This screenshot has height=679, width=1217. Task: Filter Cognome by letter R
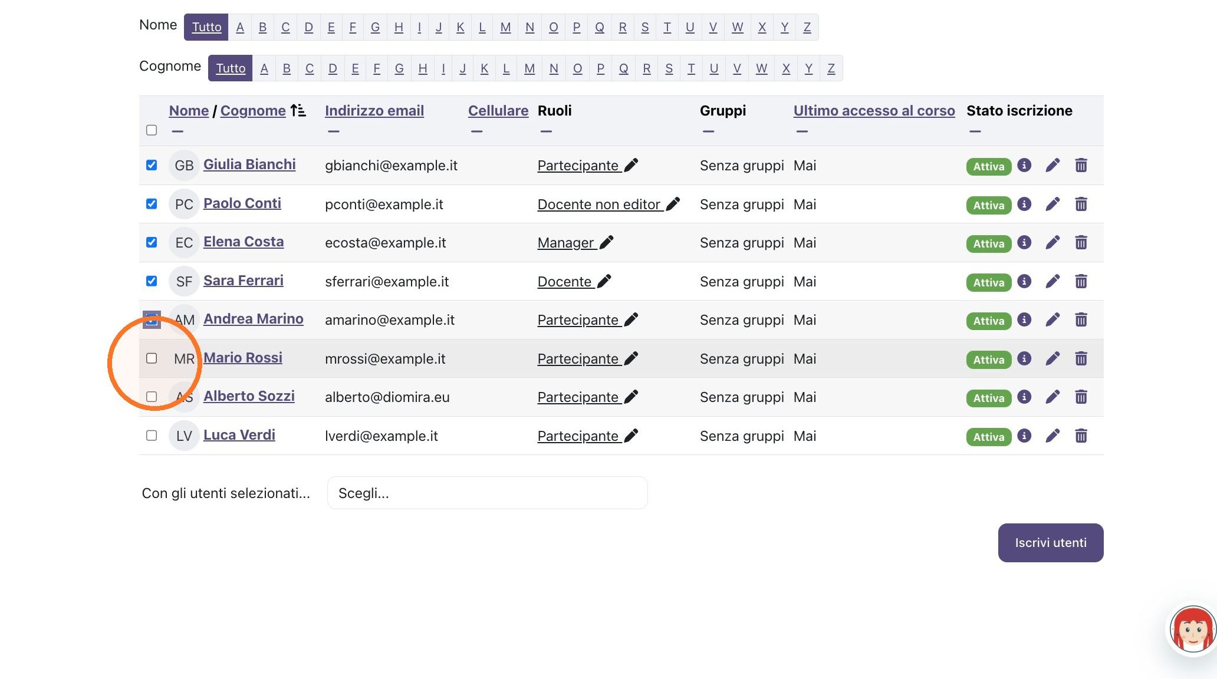(646, 68)
